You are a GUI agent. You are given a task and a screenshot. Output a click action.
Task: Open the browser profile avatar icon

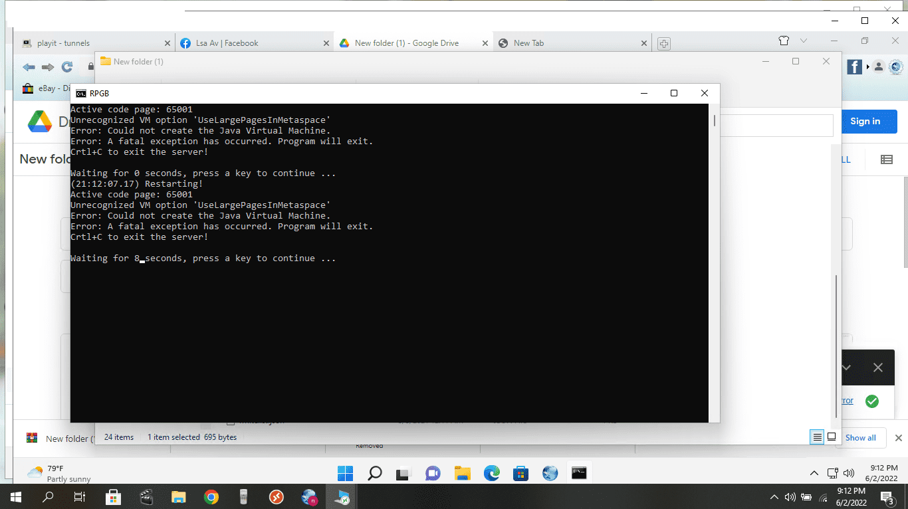pos(878,66)
